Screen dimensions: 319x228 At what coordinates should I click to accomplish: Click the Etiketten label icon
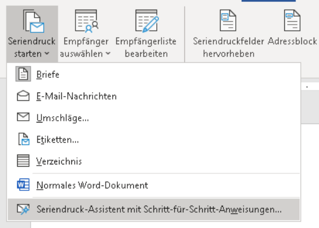(x=24, y=139)
